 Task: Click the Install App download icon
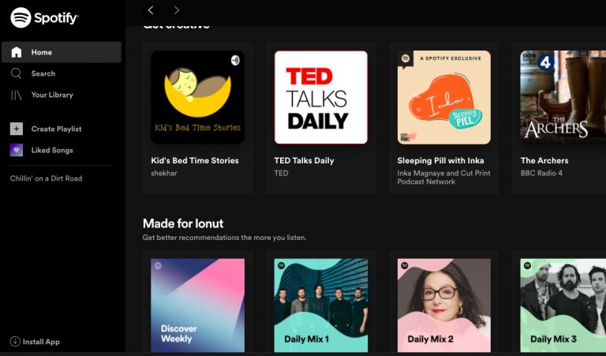15,341
